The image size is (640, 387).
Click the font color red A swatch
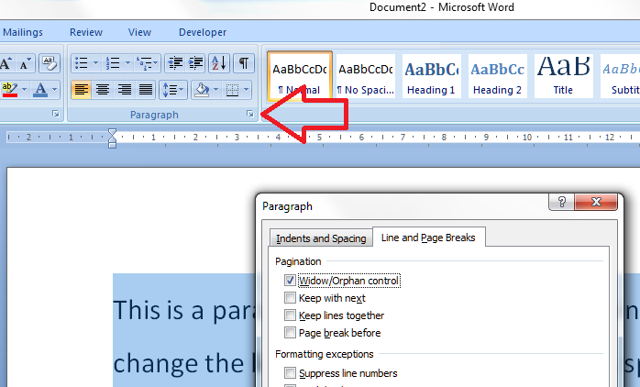[x=40, y=90]
